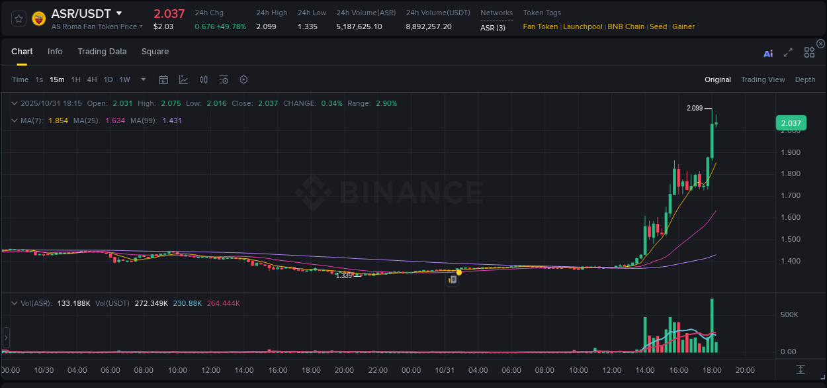The width and height of the screenshot is (827, 388).
Task: Open the widgets layout grid icon
Action: 809,52
